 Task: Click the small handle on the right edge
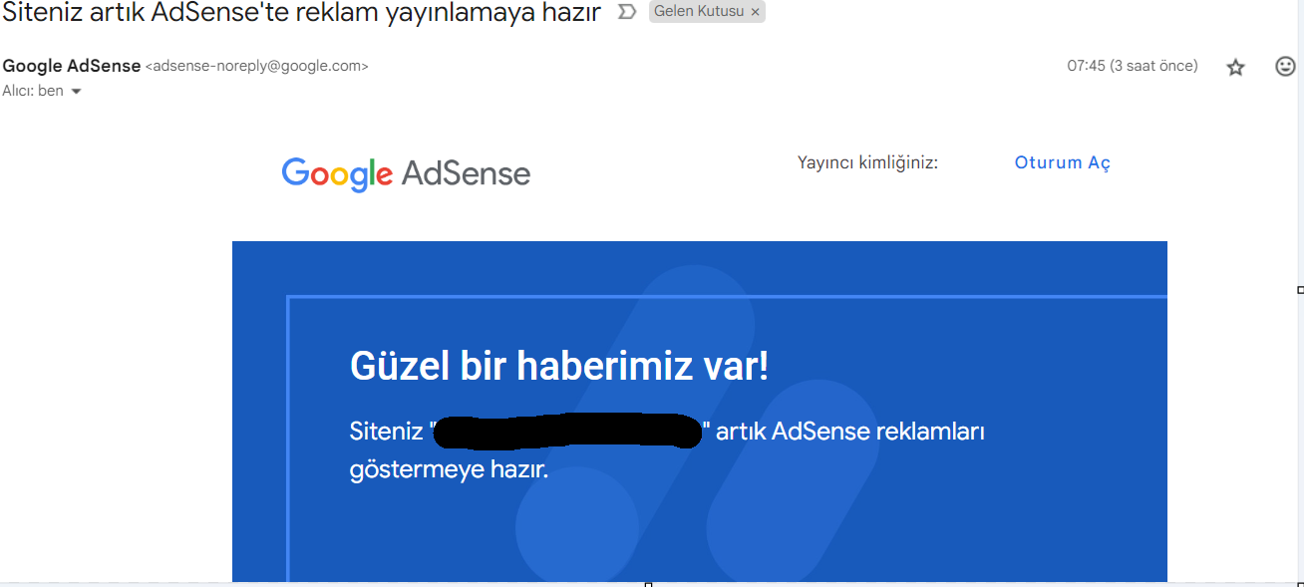pyautogui.click(x=1300, y=290)
